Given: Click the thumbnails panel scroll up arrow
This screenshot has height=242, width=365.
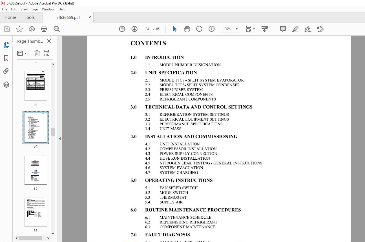Looking at the screenshot, I should 53,64.
